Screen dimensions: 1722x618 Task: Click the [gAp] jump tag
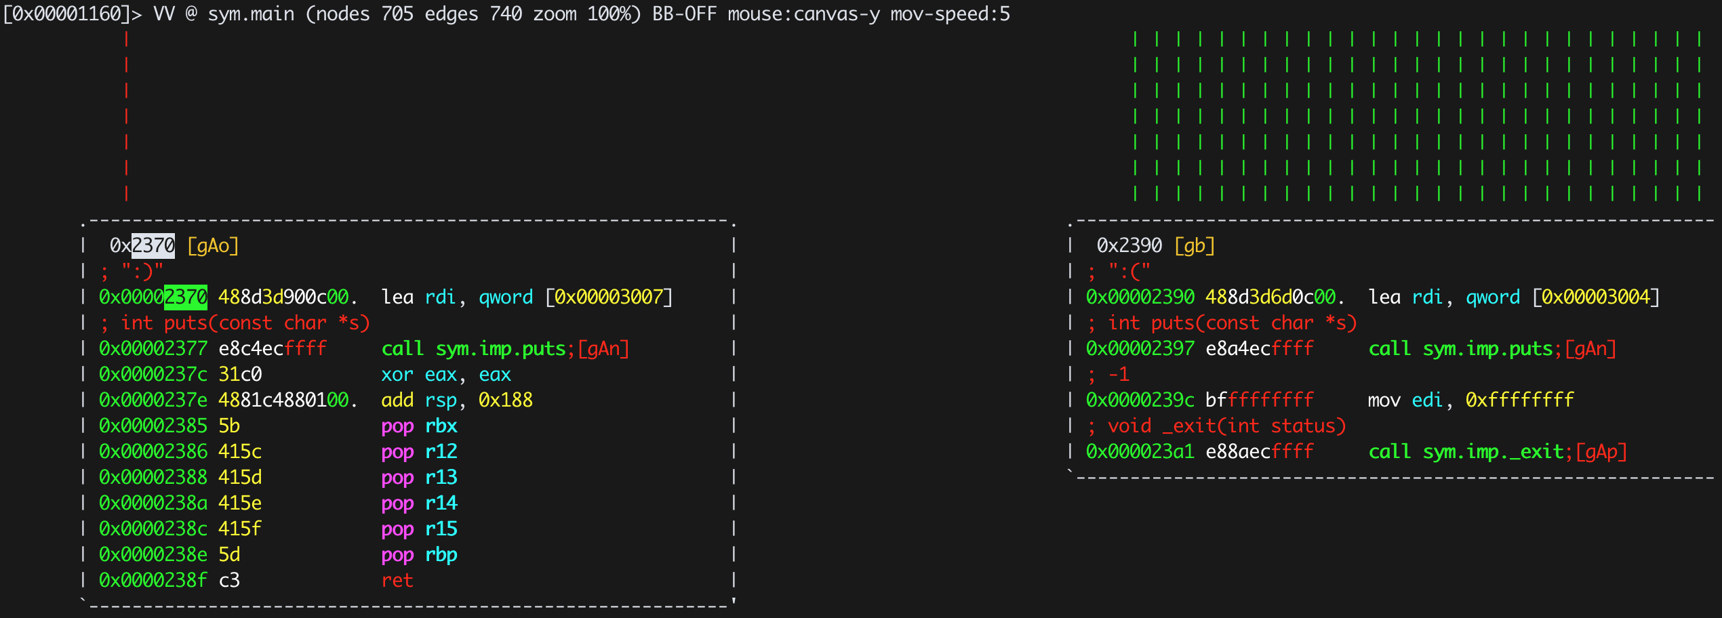[1601, 451]
